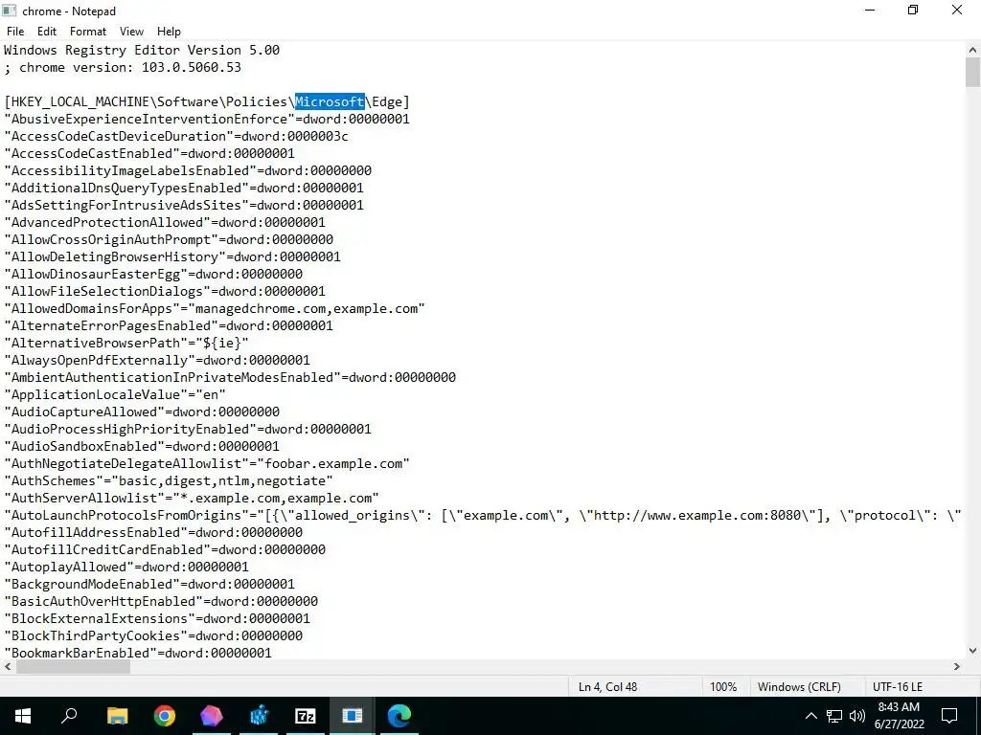This screenshot has width=981, height=735.
Task: Open the blue gear app in taskbar
Action: [259, 716]
